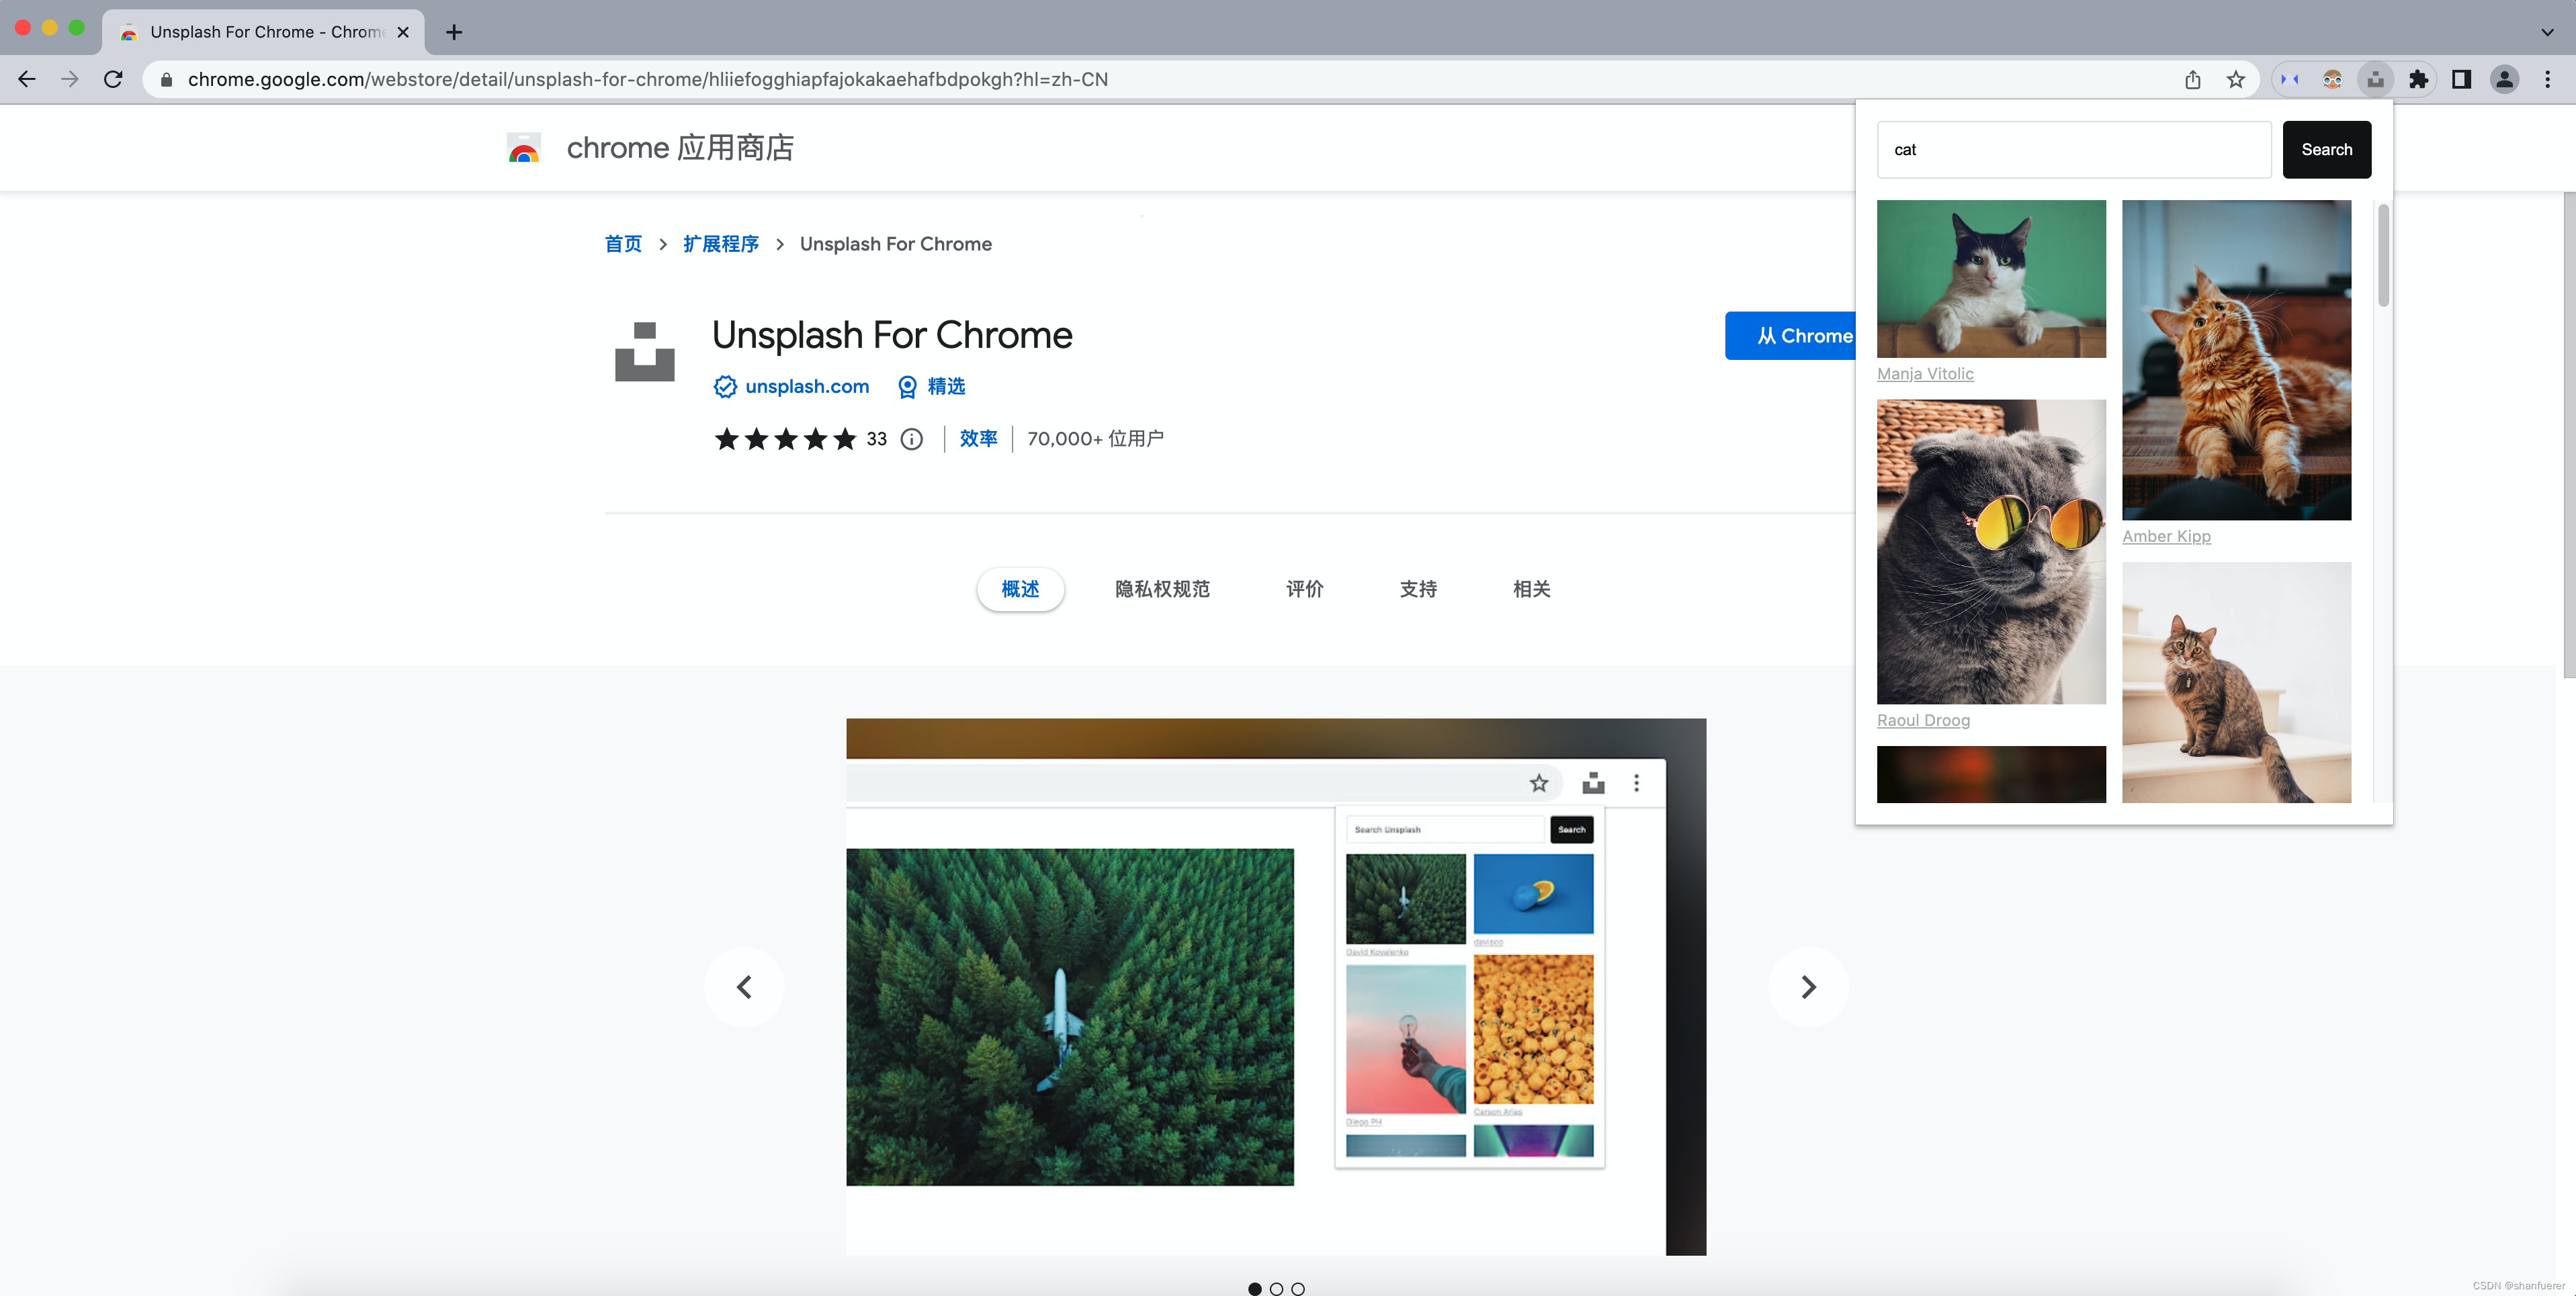Click the memoji extension icon in toolbar
Screen dimensions: 2576x1296
[x=2332, y=79]
